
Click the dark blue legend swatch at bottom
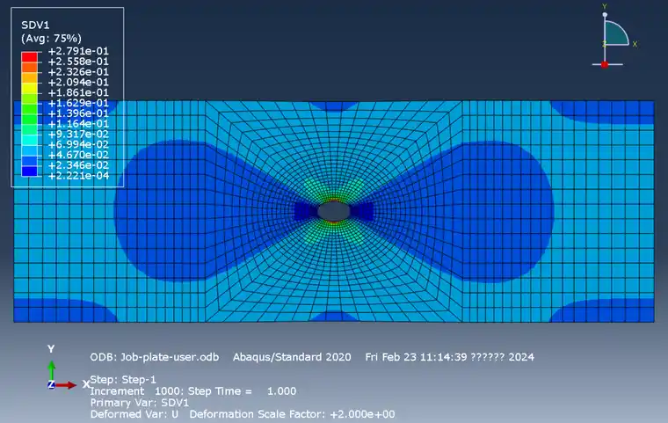coord(29,171)
